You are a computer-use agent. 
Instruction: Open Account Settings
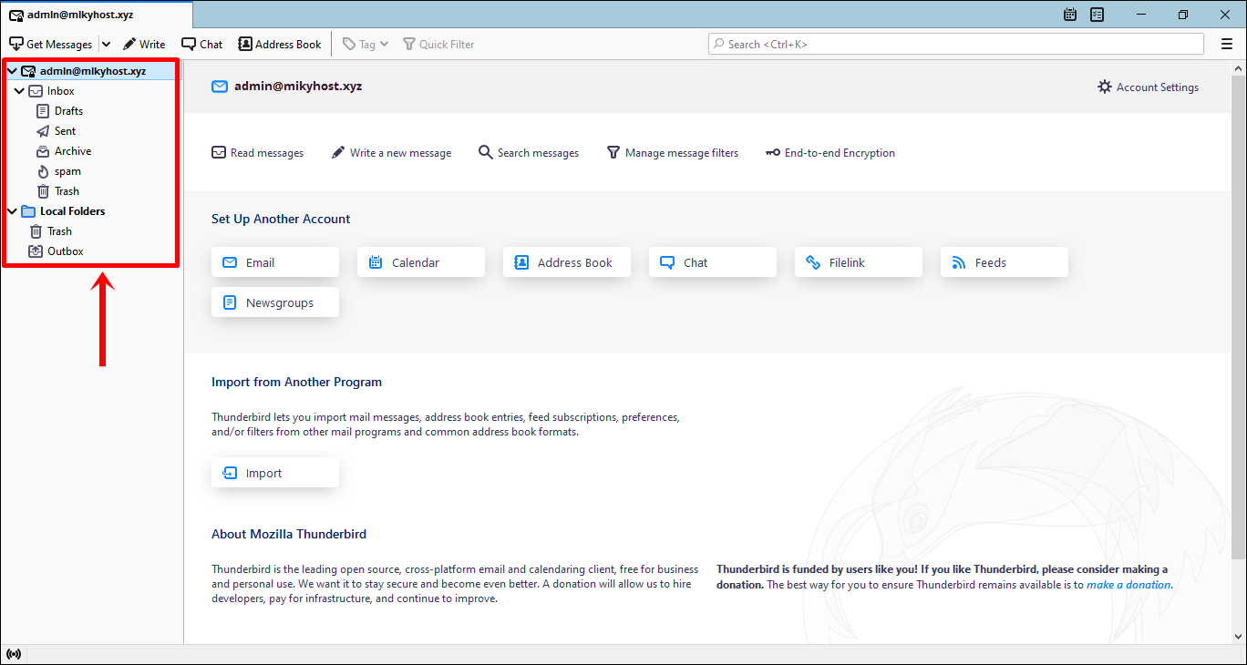pos(1149,87)
